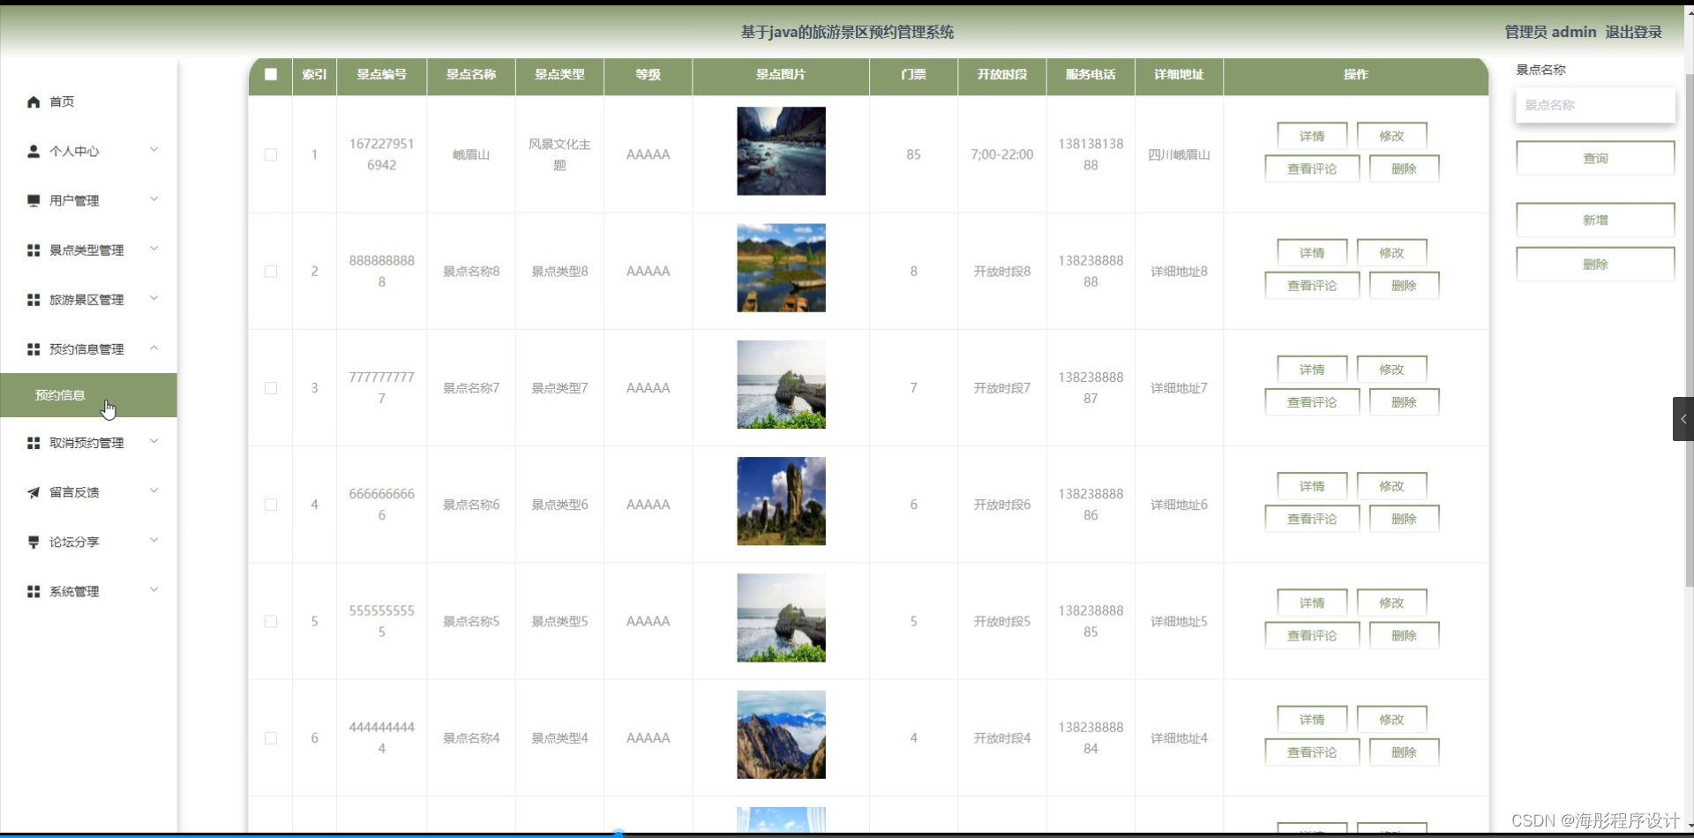Open the 旅游景区管理 menu label
The width and height of the screenshot is (1694, 838).
pyautogui.click(x=86, y=300)
